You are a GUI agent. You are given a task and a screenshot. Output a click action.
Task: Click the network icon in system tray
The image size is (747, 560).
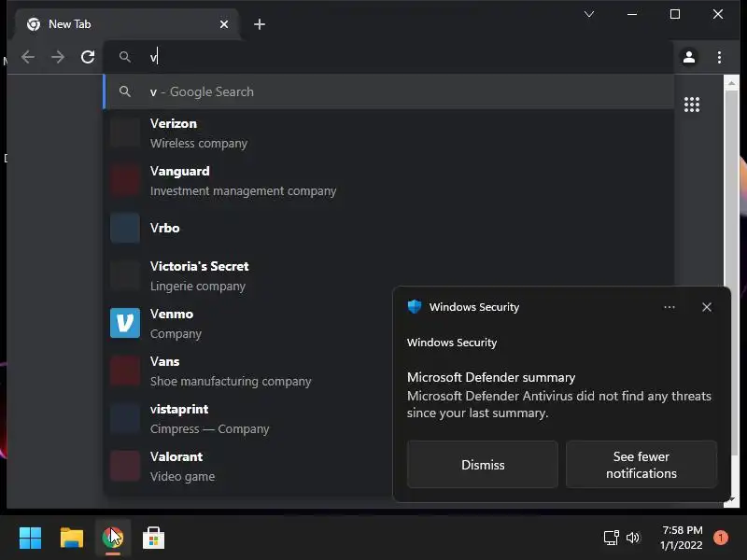[x=612, y=538]
